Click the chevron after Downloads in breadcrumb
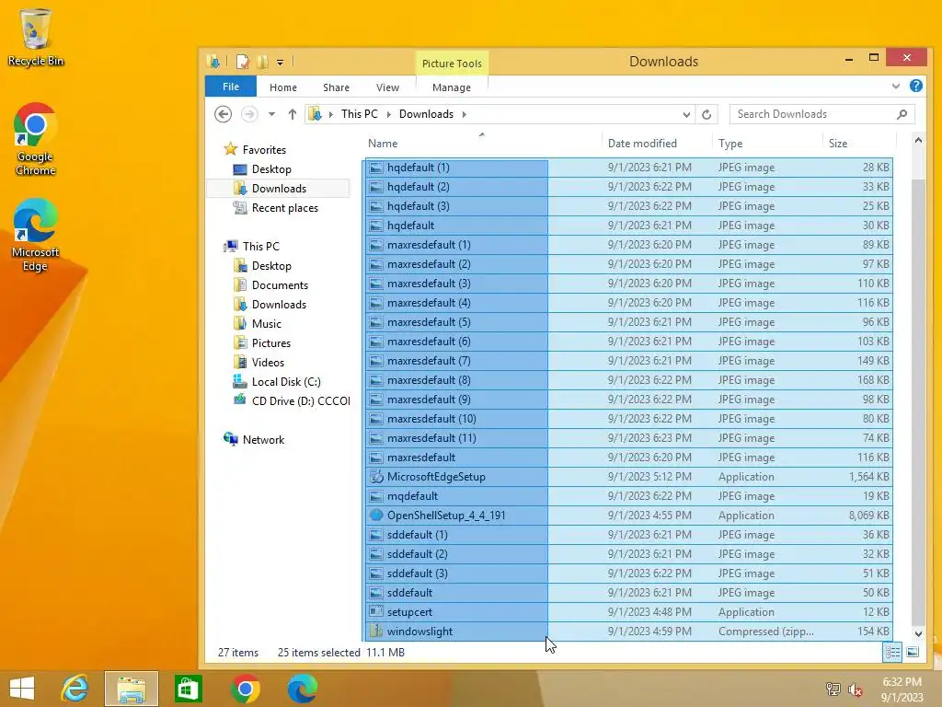The height and width of the screenshot is (707, 942). tap(464, 114)
